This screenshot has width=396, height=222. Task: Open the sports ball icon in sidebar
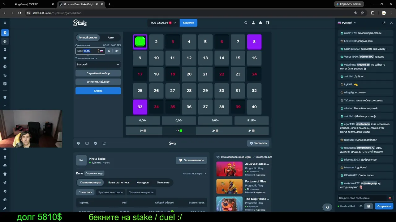click(x=5, y=41)
